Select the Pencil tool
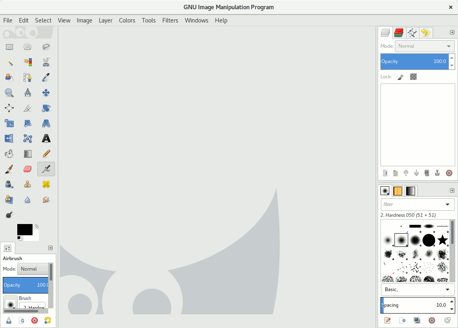The height and width of the screenshot is (328, 458). [46, 154]
